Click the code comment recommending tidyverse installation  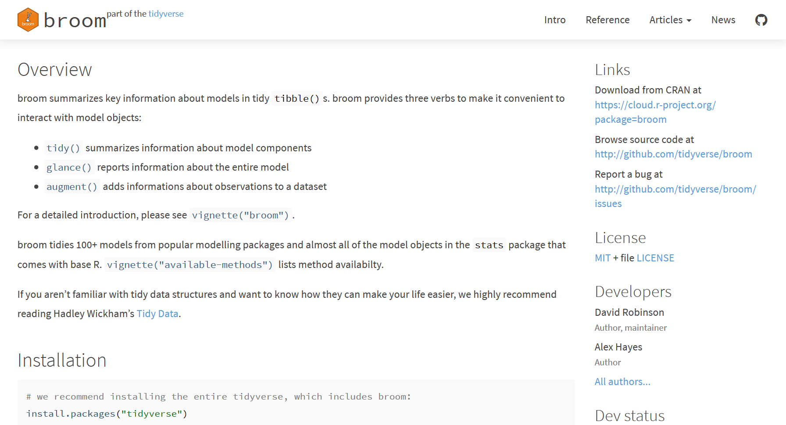click(x=218, y=396)
